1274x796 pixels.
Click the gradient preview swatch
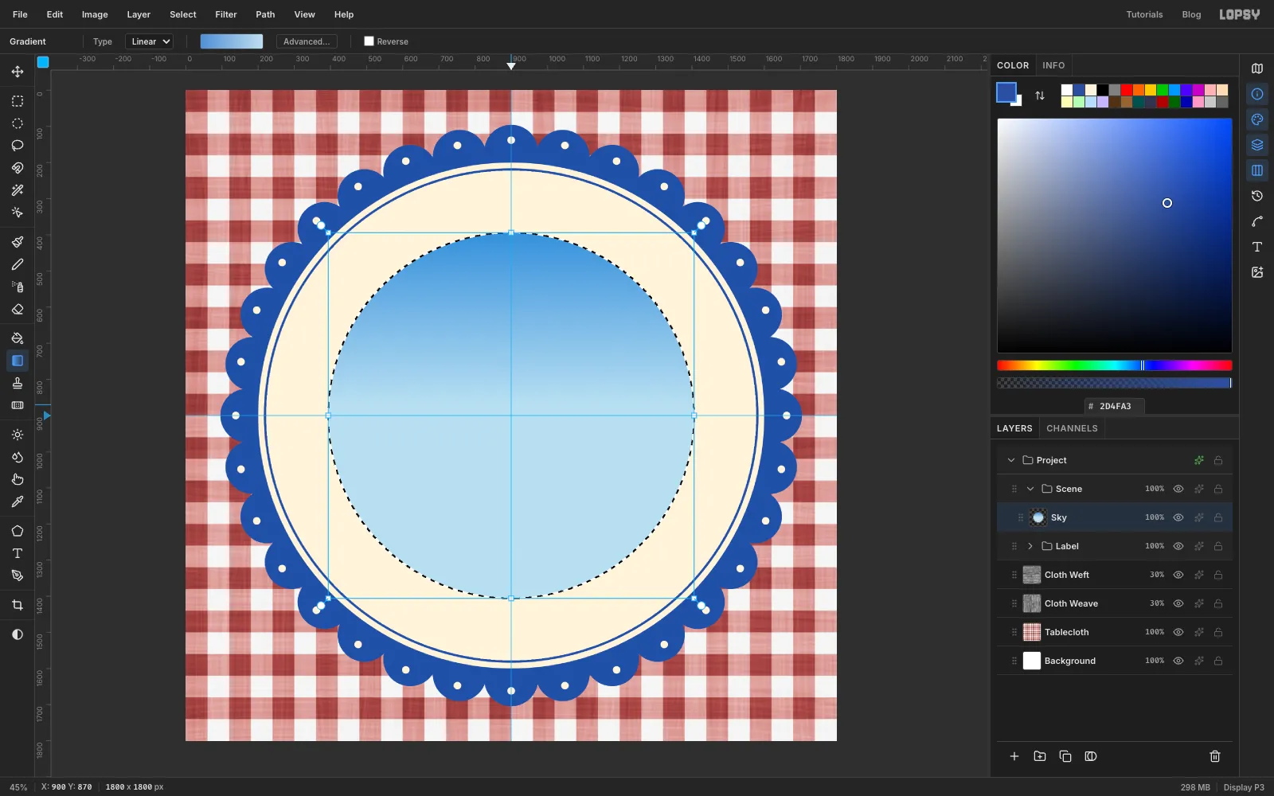pos(232,41)
